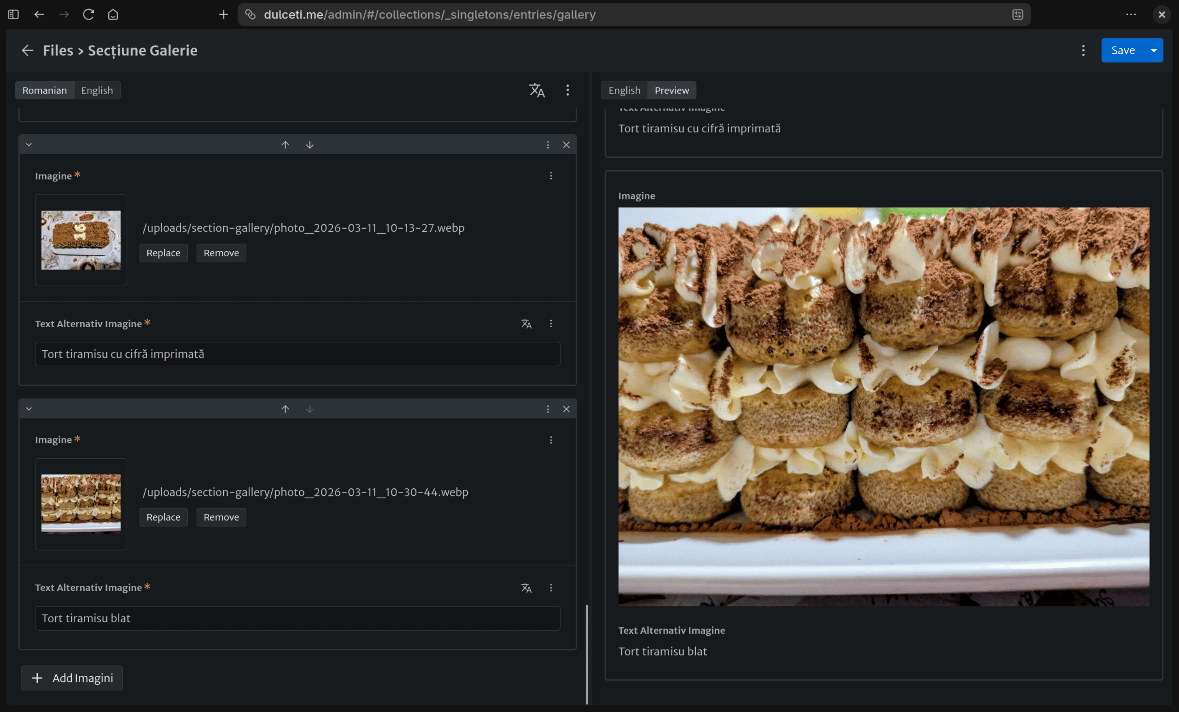This screenshot has width=1179, height=712.
Task: Select the Preview tab in the right pane
Action: point(671,91)
